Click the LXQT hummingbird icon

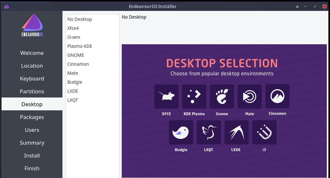click(x=209, y=132)
